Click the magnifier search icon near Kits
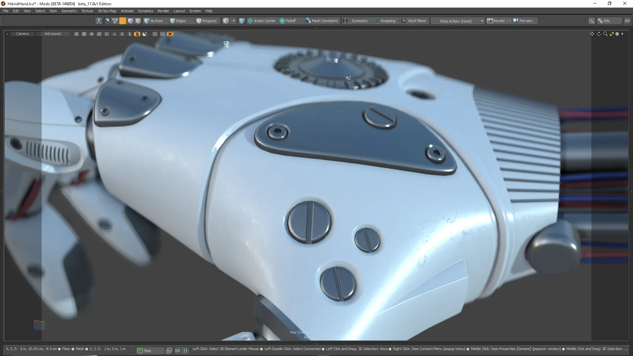 click(x=591, y=21)
